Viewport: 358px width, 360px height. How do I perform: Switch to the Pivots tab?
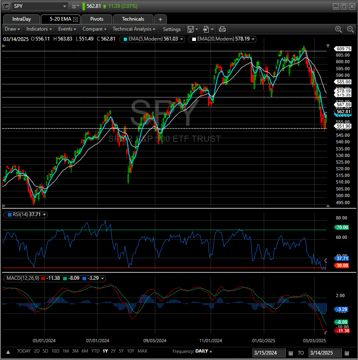coord(97,19)
